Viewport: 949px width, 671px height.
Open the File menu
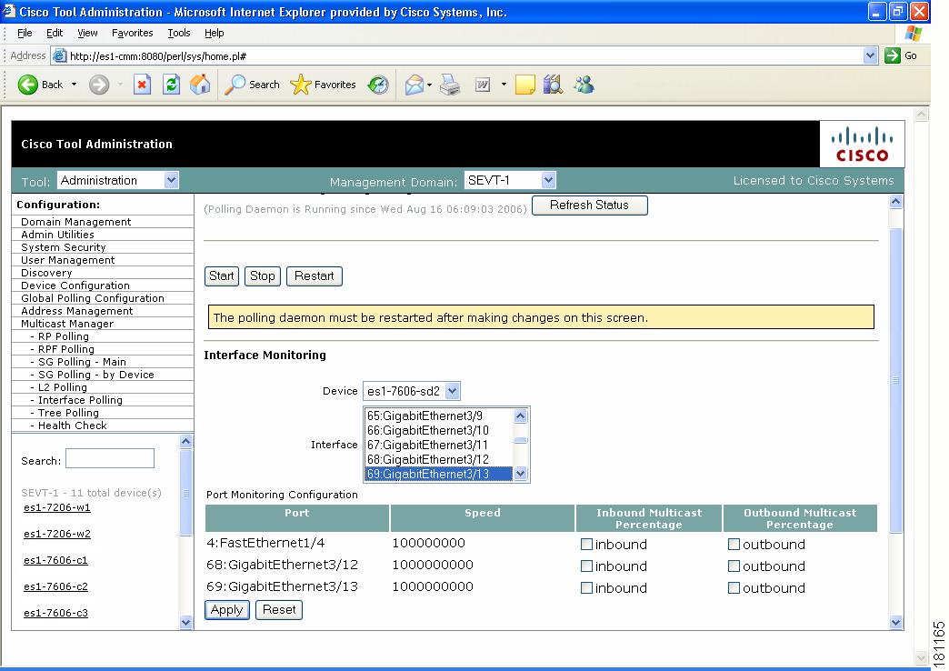pos(25,33)
